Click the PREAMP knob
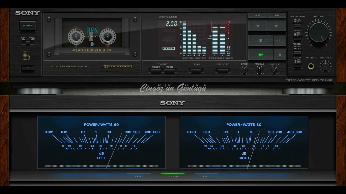 275,70
